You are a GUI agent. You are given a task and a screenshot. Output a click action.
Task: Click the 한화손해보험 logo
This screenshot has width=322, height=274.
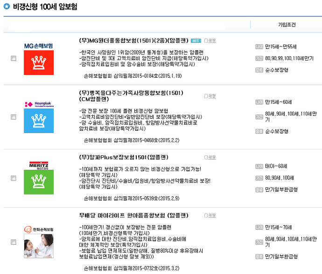pos(39,229)
